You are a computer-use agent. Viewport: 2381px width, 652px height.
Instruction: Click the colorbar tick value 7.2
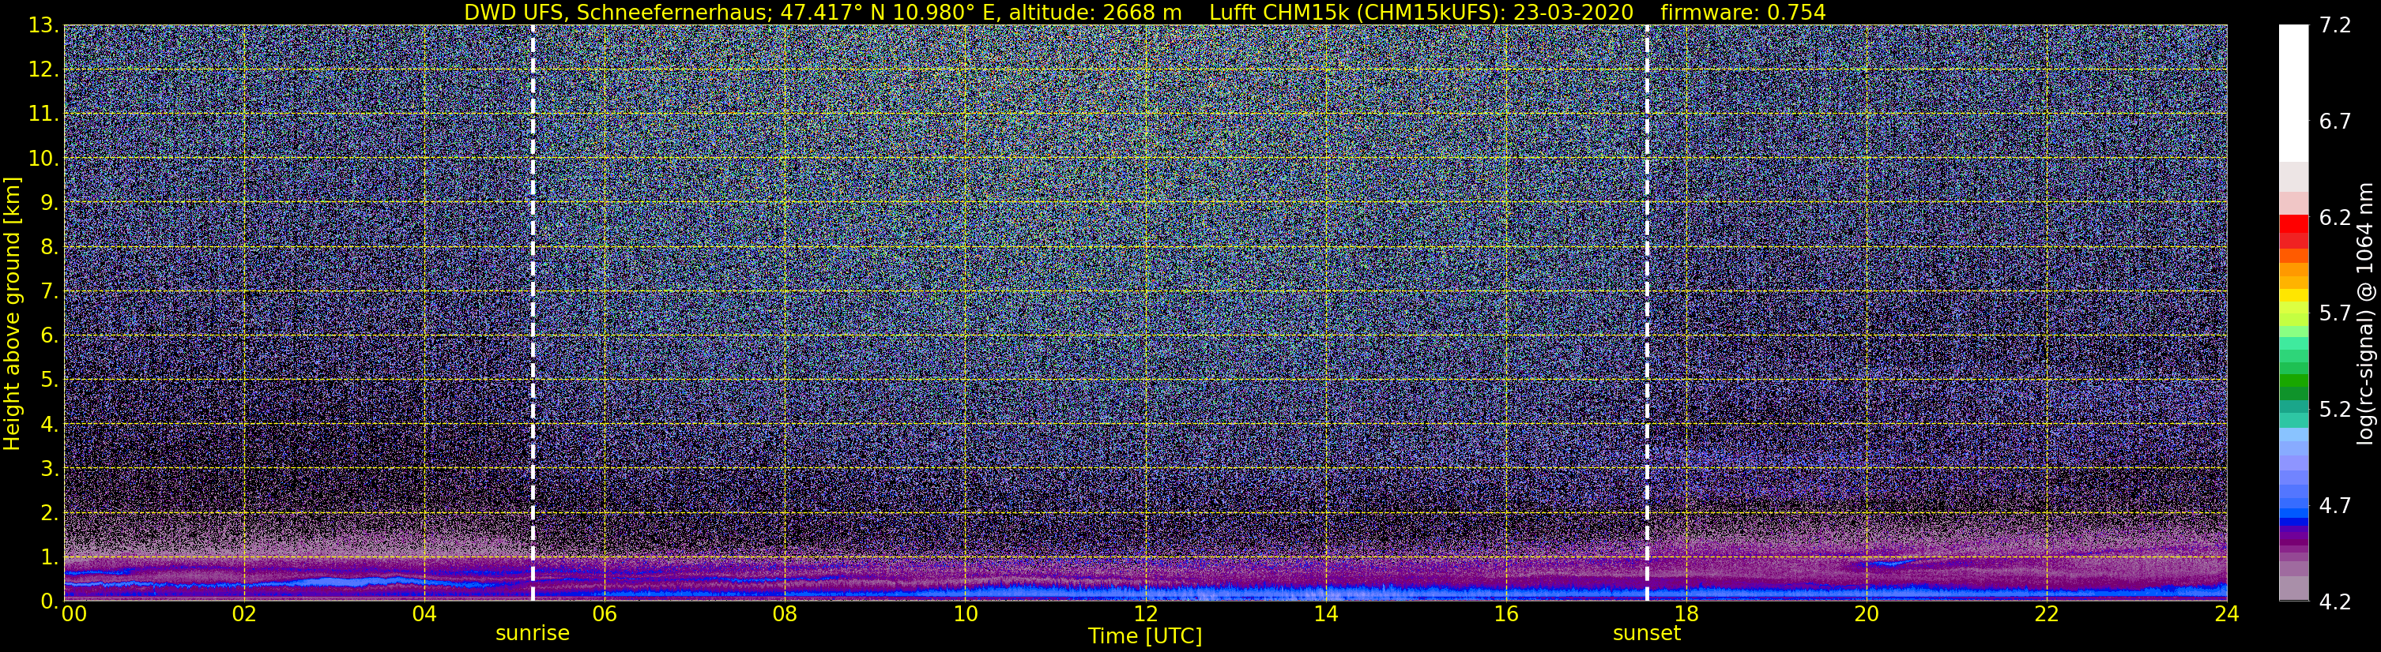tap(2335, 26)
